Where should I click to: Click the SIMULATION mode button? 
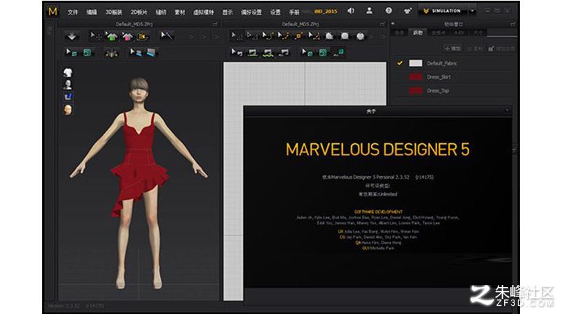[443, 11]
